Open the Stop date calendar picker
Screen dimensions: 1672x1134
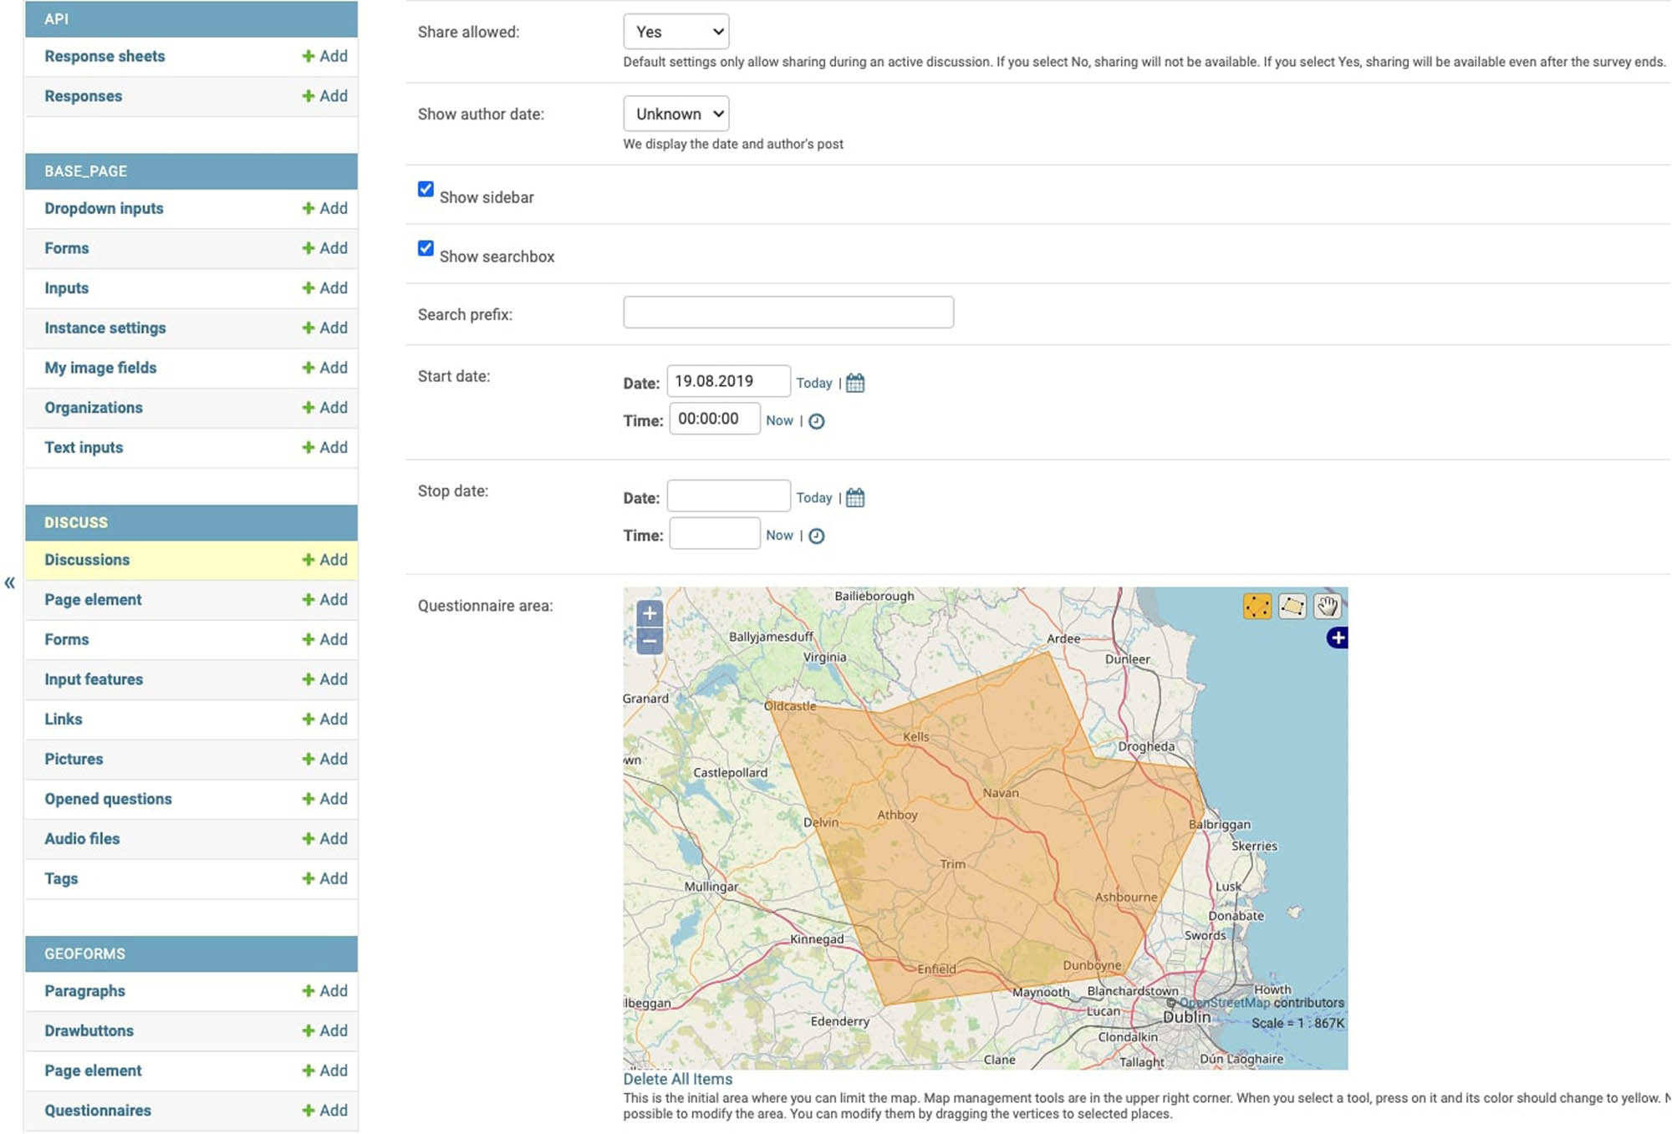pyautogui.click(x=855, y=498)
